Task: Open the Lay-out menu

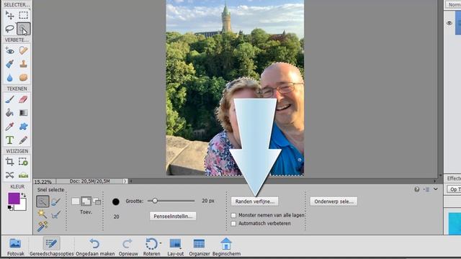Action: pos(176,247)
